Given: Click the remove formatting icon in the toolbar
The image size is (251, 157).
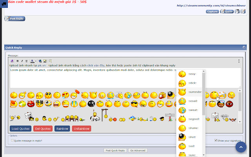Looking at the screenshot, I should click(x=12, y=61).
